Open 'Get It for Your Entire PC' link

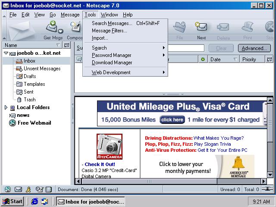[x=223, y=150]
